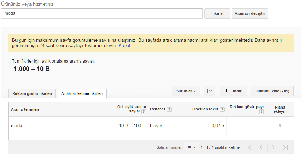Image resolution: width=301 pixels, height=155 pixels.
Task: Click the 'Plana ekleyin' column header
Action: tap(280, 109)
